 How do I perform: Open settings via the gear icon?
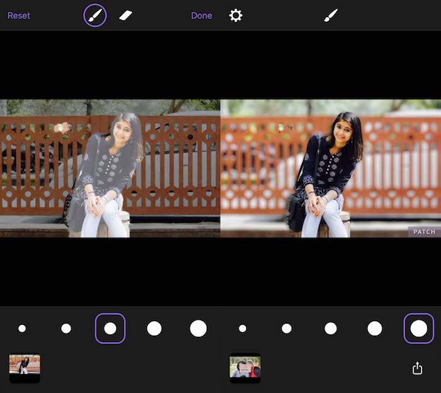[236, 15]
